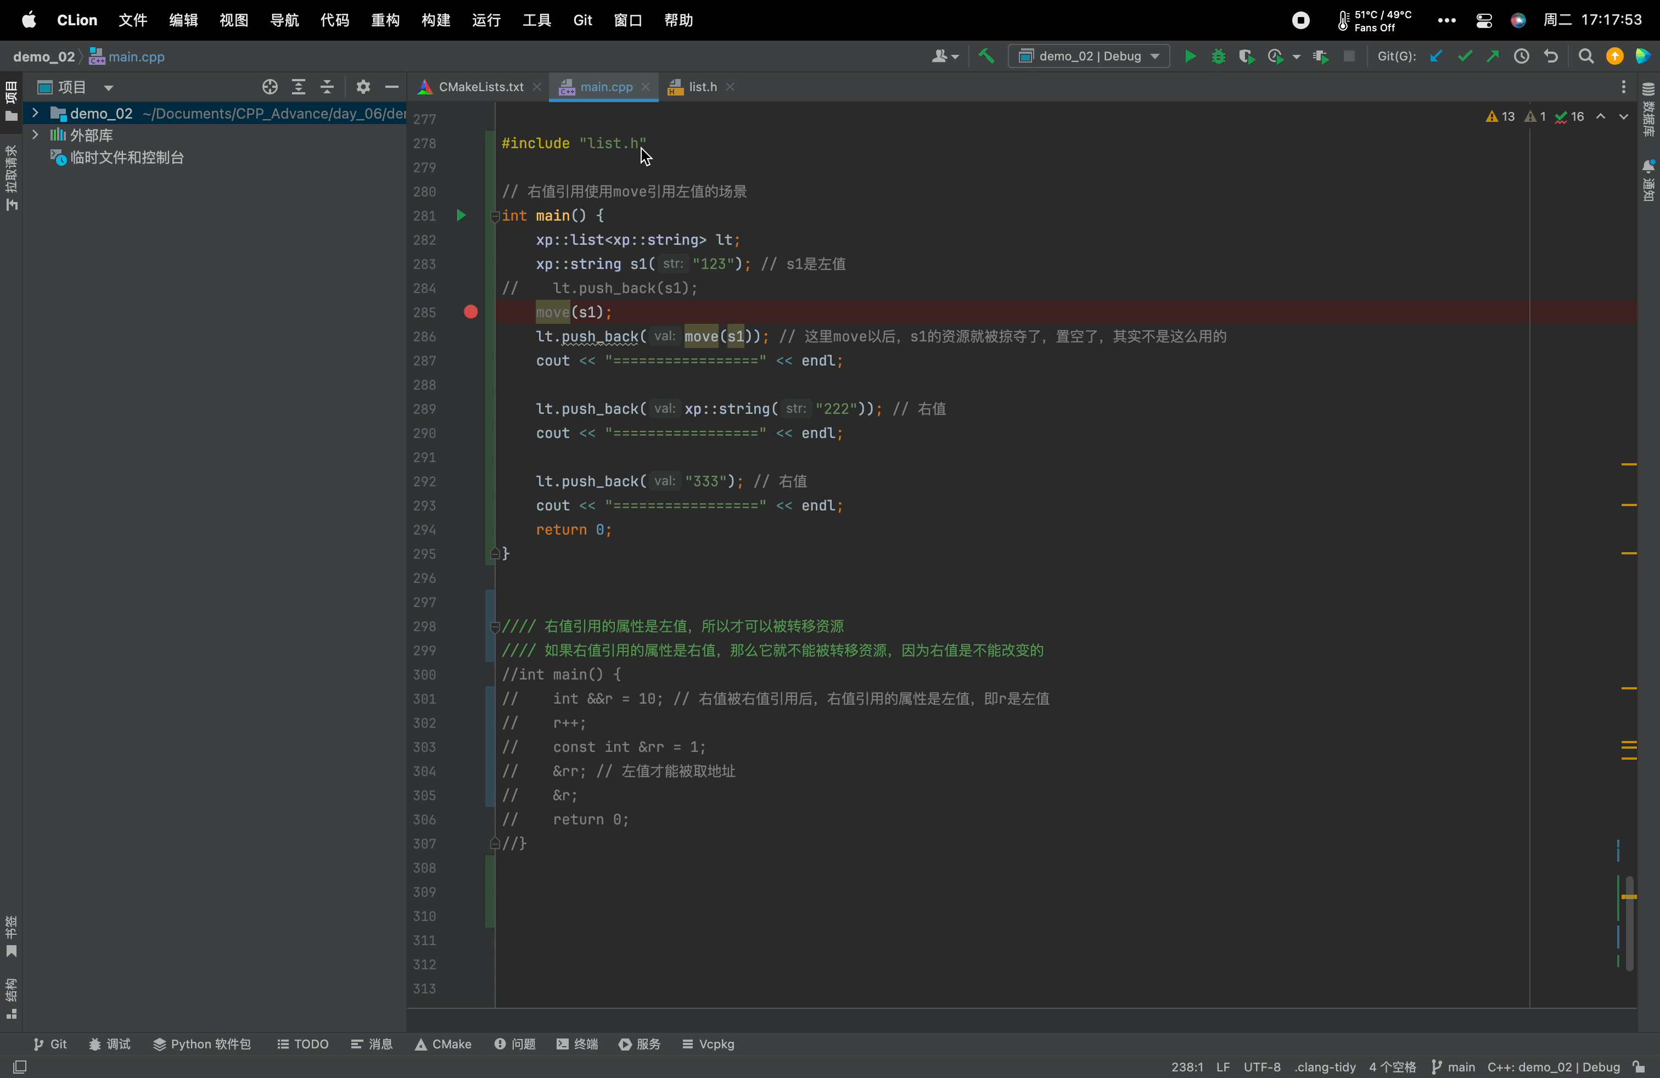This screenshot has width=1660, height=1078.
Task: Expand the 外部库 tree node
Action: (x=35, y=134)
